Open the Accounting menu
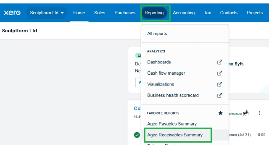This screenshot has height=151, width=269. 184,13
